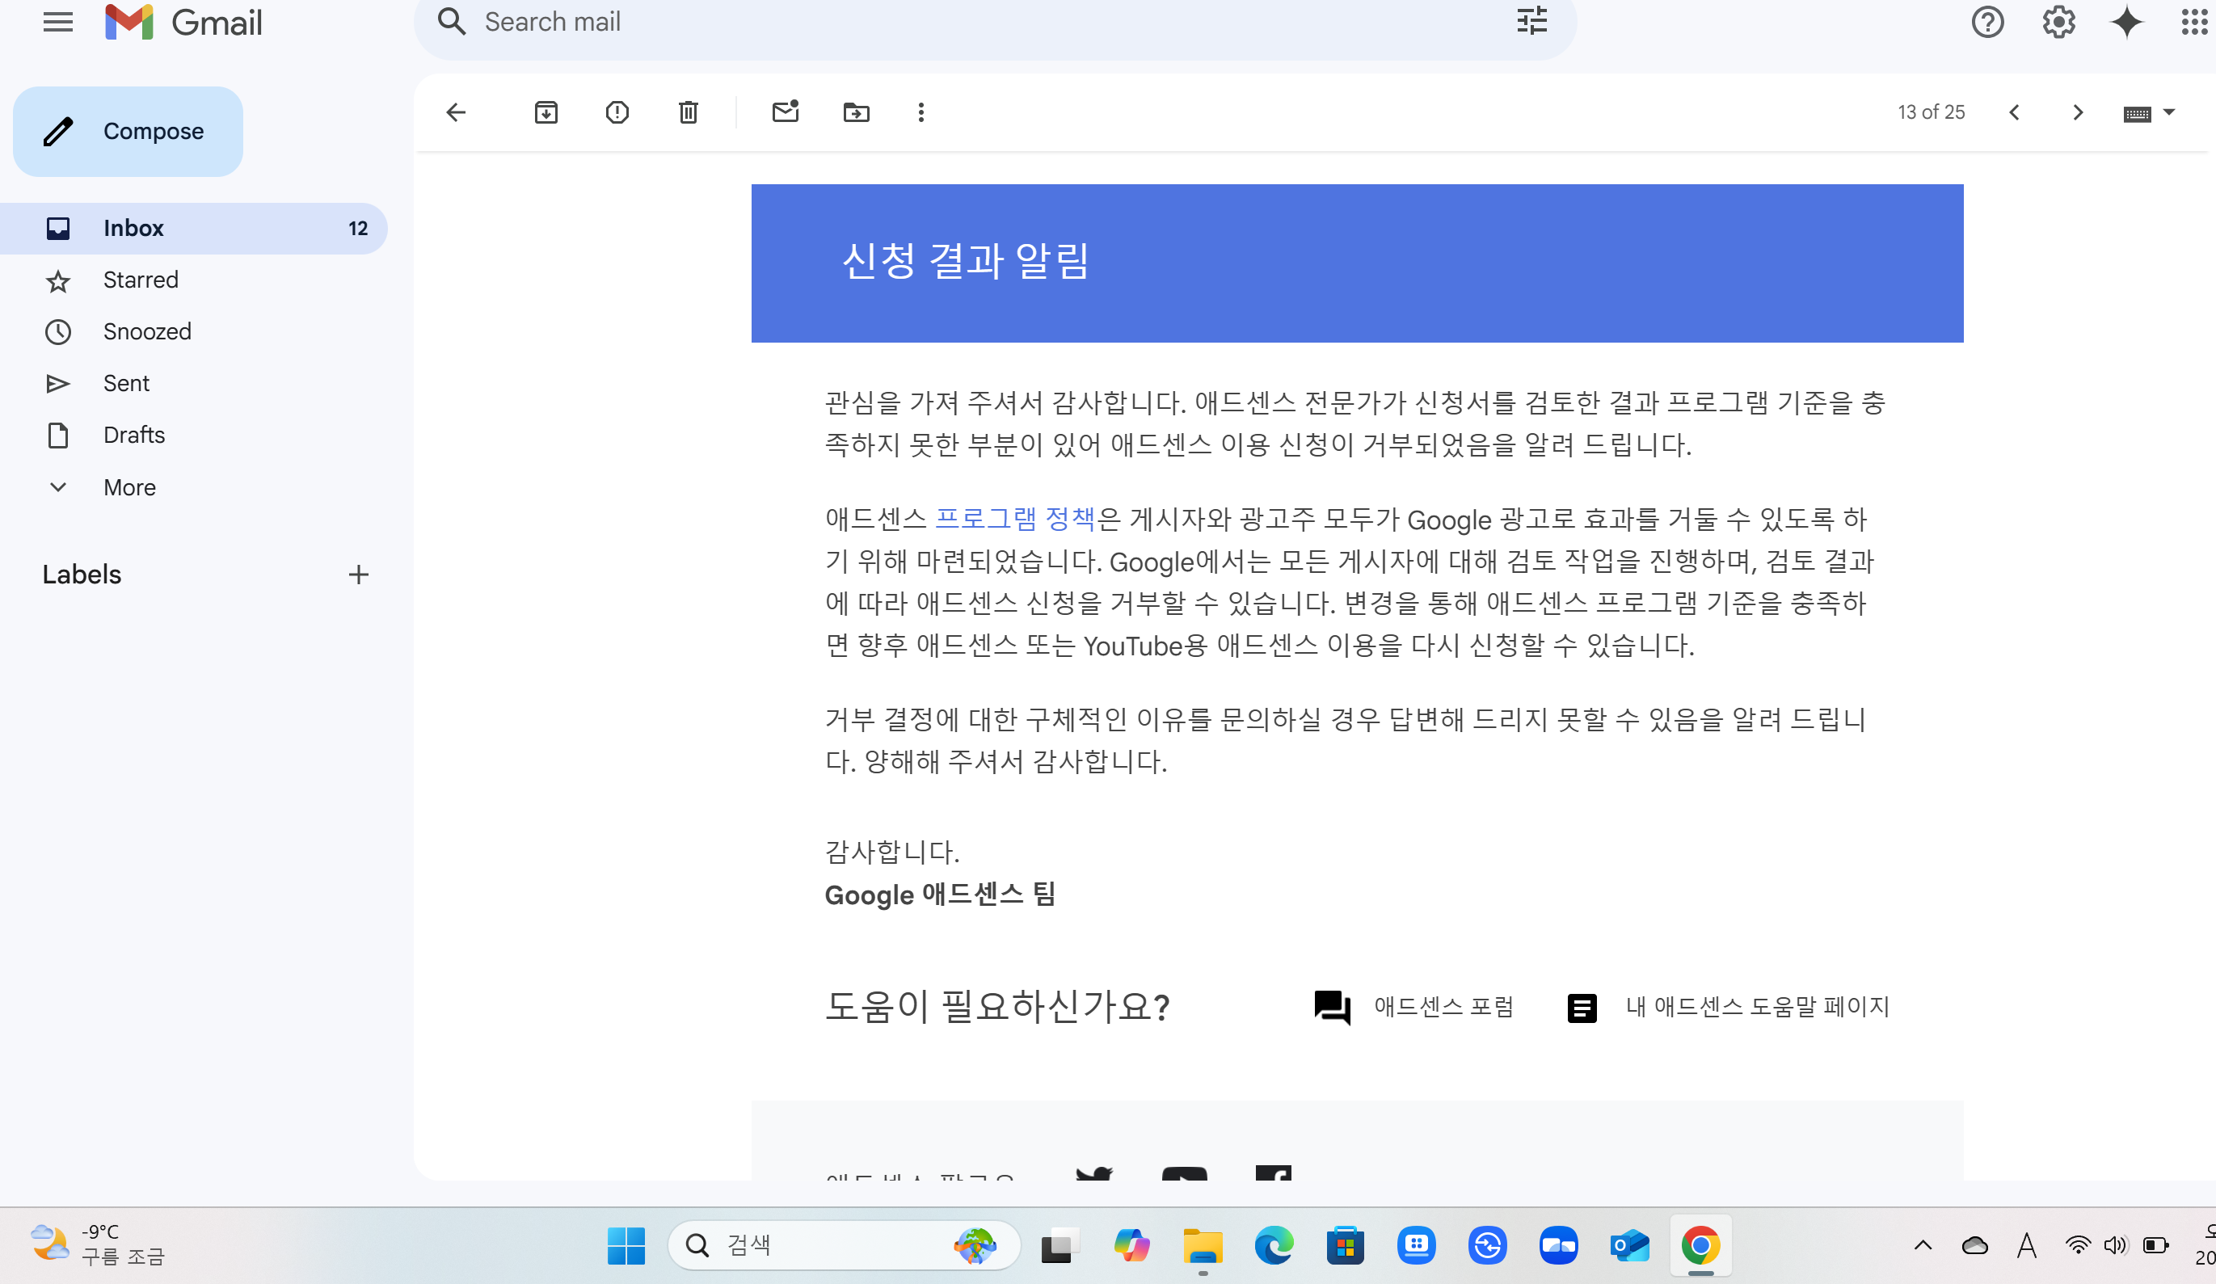Viewport: 2216px width, 1284px height.
Task: Open the main menu hamburger icon
Action: (x=58, y=22)
